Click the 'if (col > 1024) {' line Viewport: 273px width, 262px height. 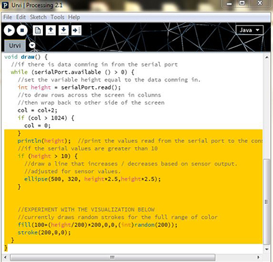(46, 118)
